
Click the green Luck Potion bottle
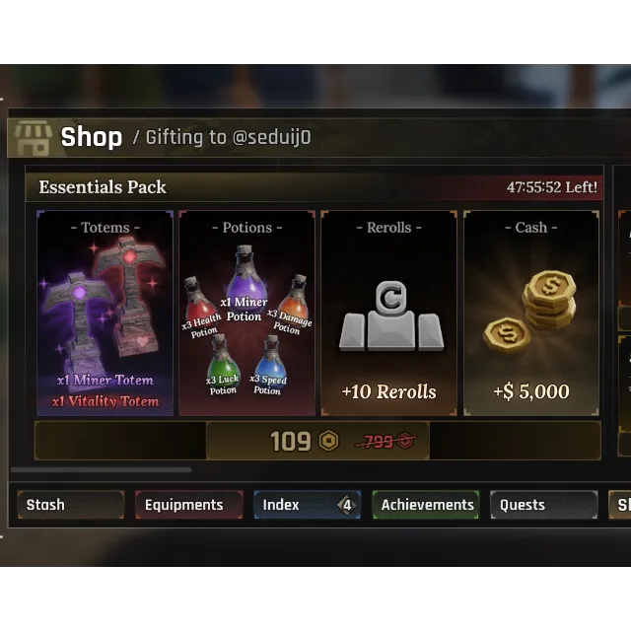(223, 358)
